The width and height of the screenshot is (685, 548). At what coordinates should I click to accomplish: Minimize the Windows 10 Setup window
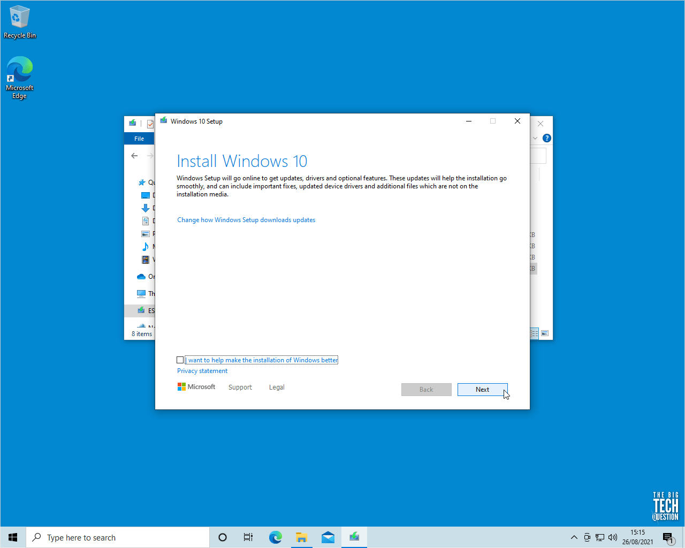[469, 121]
